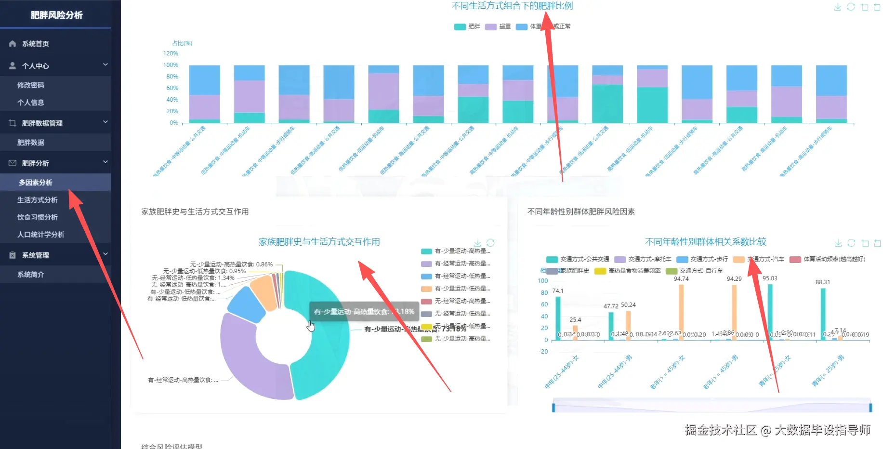Click the orange bar labeled 94.74
The height and width of the screenshot is (449, 883).
click(x=681, y=312)
